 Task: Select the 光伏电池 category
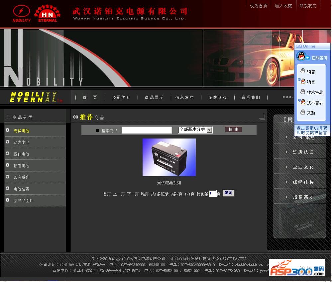coord(21,131)
